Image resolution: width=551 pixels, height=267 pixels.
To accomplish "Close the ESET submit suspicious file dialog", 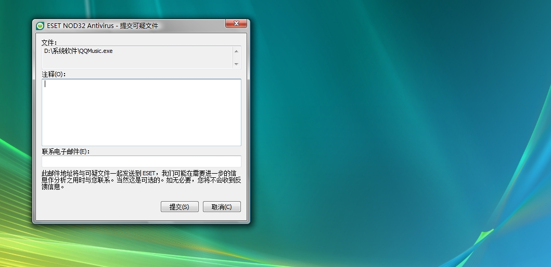I will pyautogui.click(x=236, y=23).
